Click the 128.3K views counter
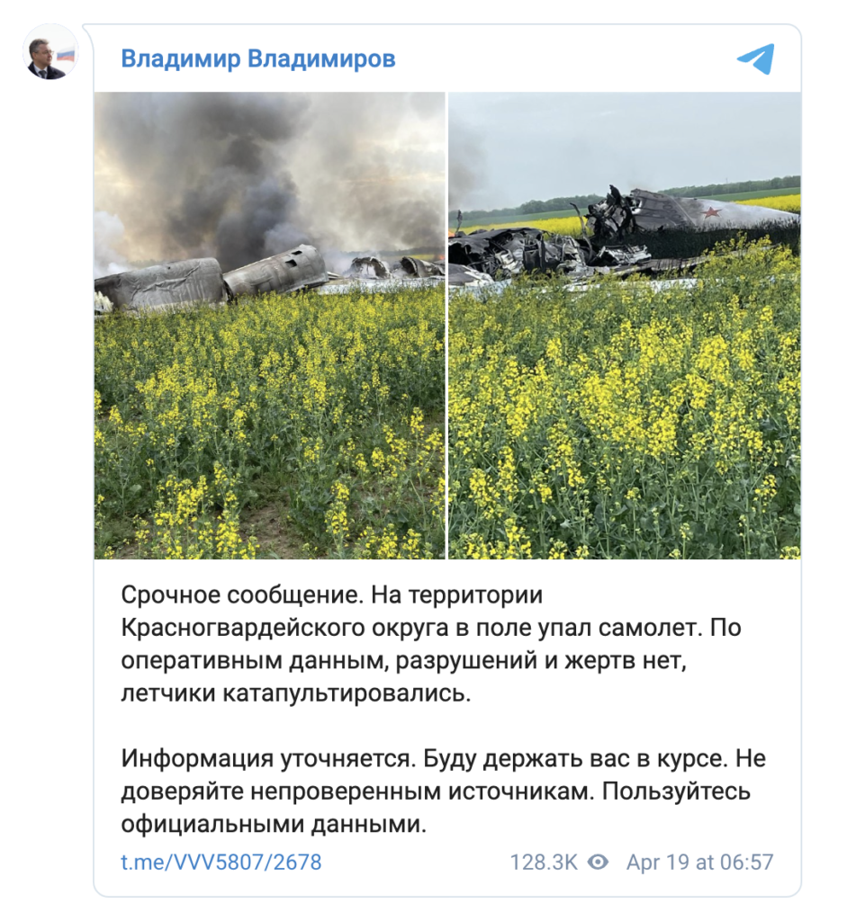856x921 pixels. point(544,862)
